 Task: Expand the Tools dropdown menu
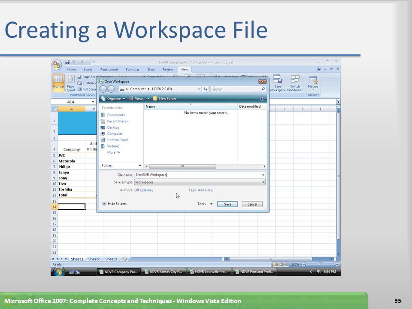click(x=205, y=204)
